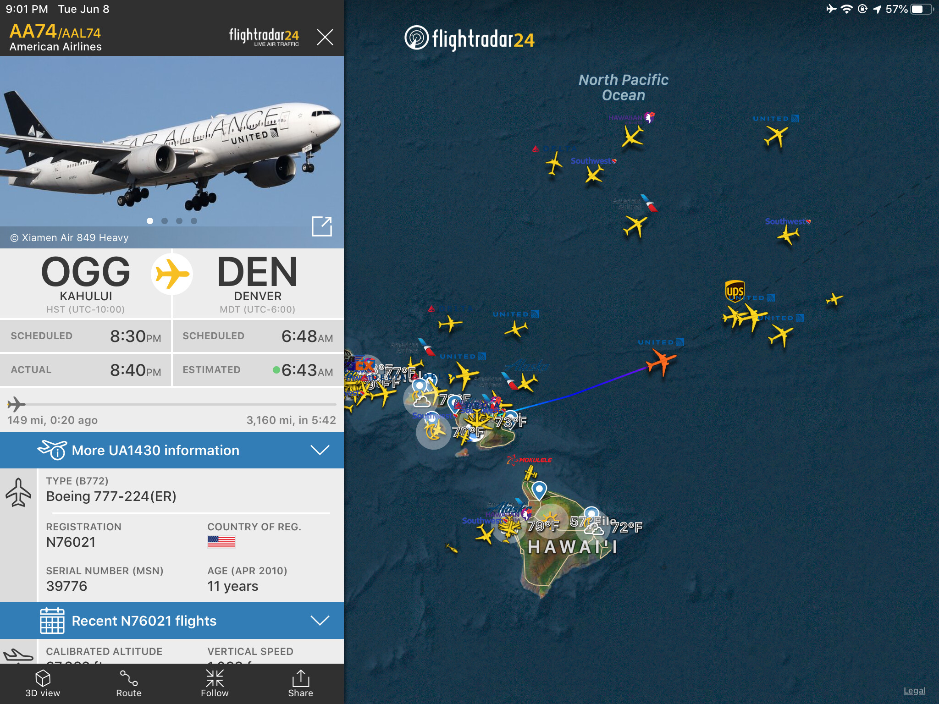Expand Recent N76021 flights section

pyautogui.click(x=172, y=621)
